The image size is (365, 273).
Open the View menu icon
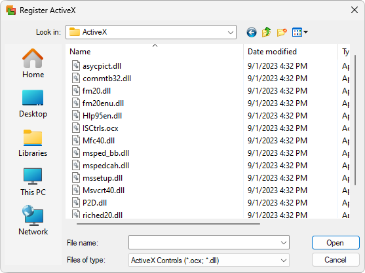coord(297,32)
